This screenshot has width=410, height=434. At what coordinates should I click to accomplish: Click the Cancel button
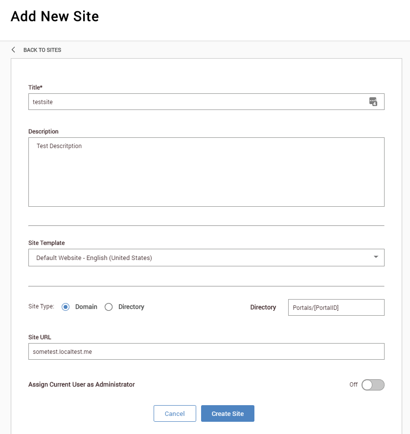(175, 413)
